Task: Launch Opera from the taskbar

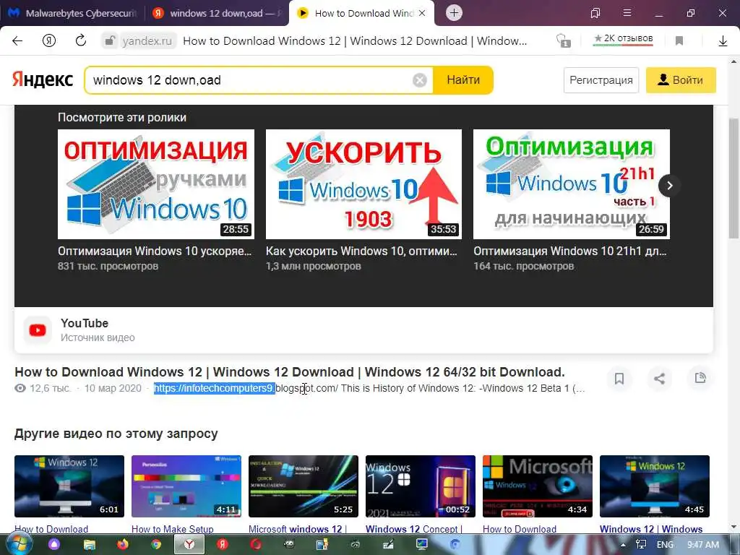Action: 256,545
